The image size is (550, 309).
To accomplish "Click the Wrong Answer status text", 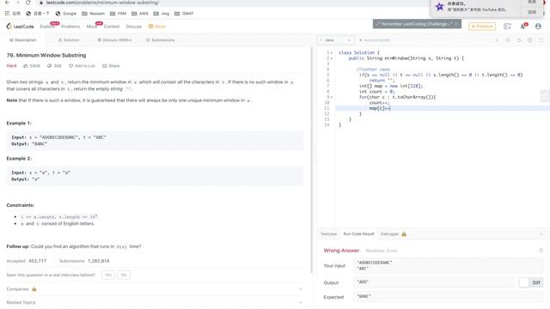I will pyautogui.click(x=341, y=251).
